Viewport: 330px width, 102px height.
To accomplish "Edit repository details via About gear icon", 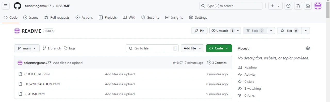I will (308, 48).
